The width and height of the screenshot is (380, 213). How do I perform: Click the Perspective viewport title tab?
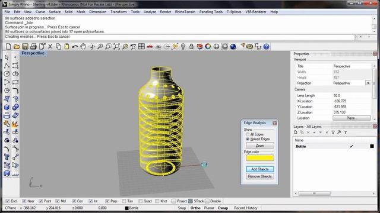pyautogui.click(x=33, y=53)
